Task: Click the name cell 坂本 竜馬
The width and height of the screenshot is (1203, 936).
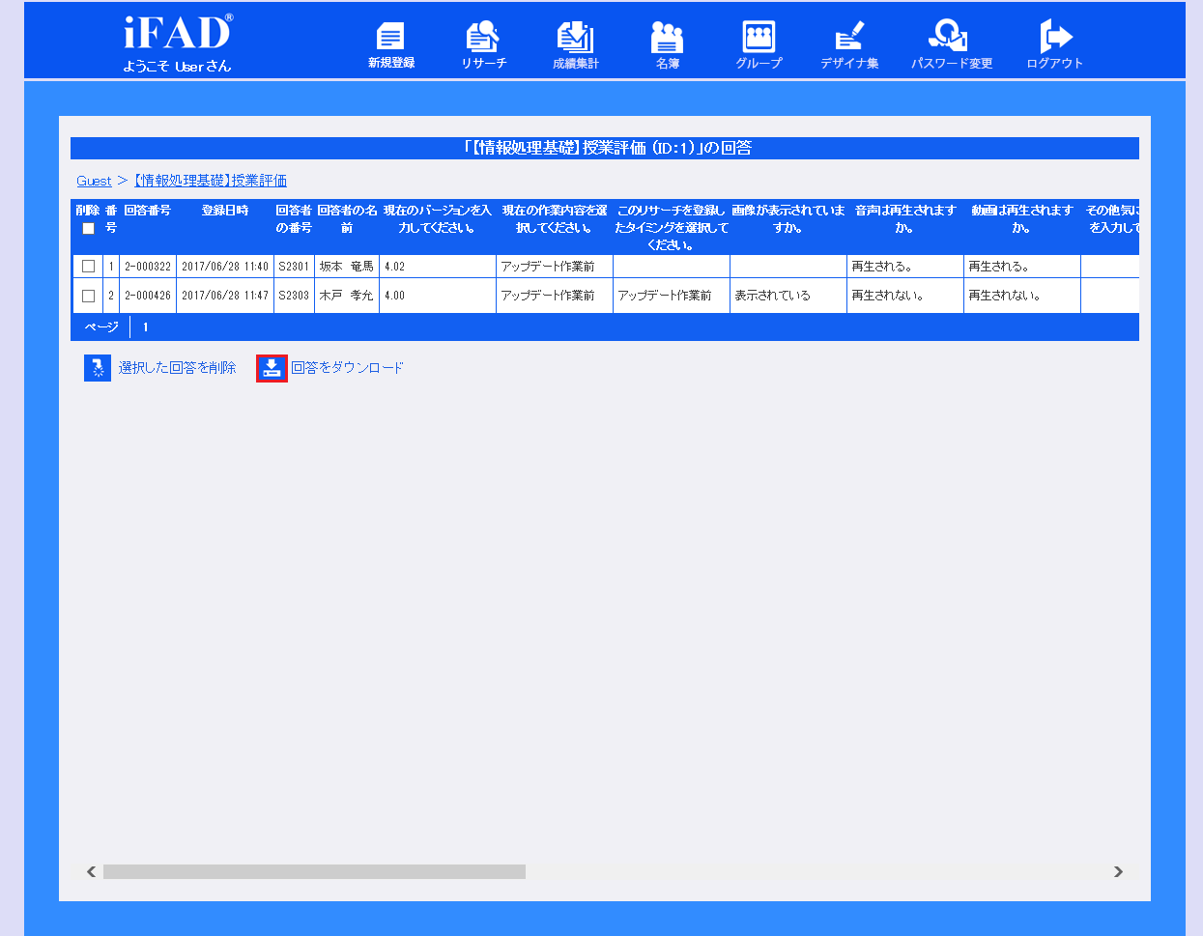Action: 347,267
